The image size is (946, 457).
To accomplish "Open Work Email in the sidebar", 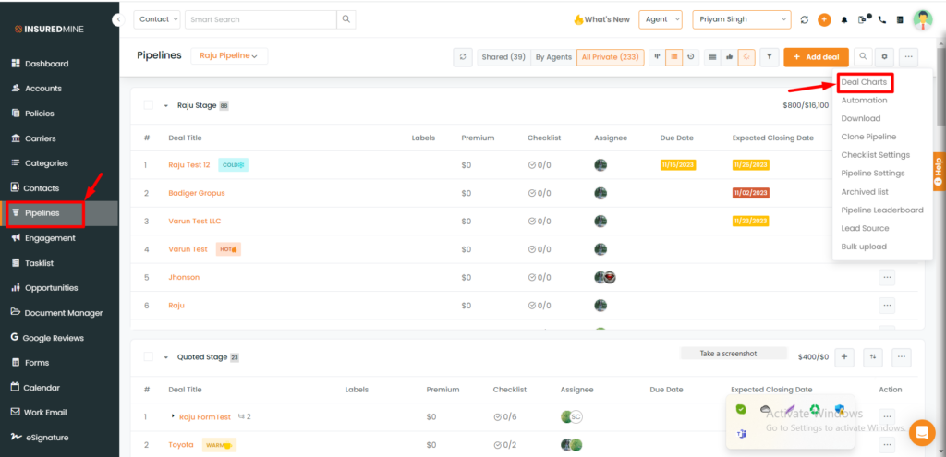I will (39, 413).
